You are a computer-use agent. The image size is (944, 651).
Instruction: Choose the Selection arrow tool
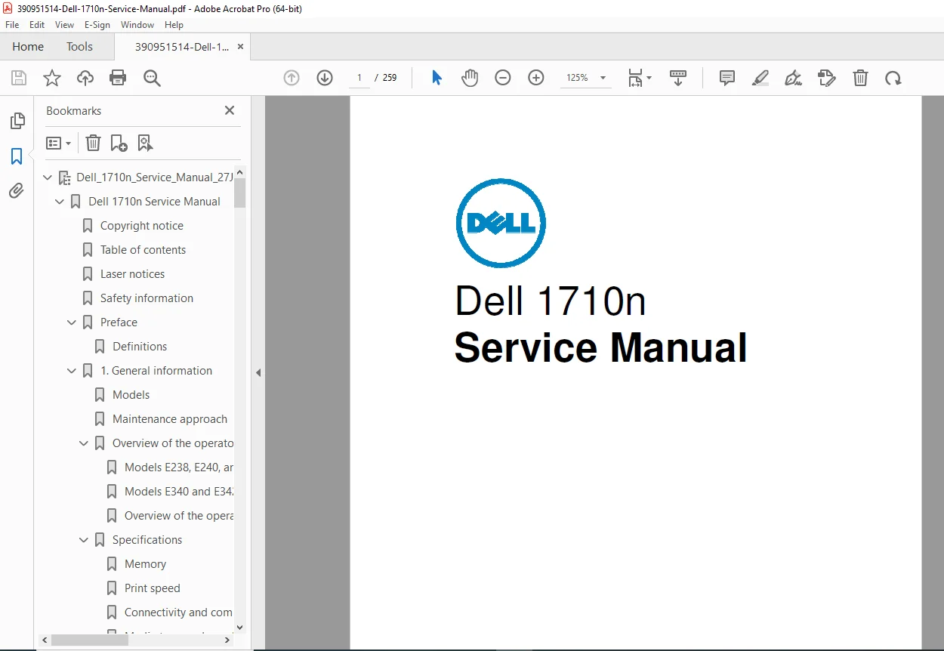437,78
